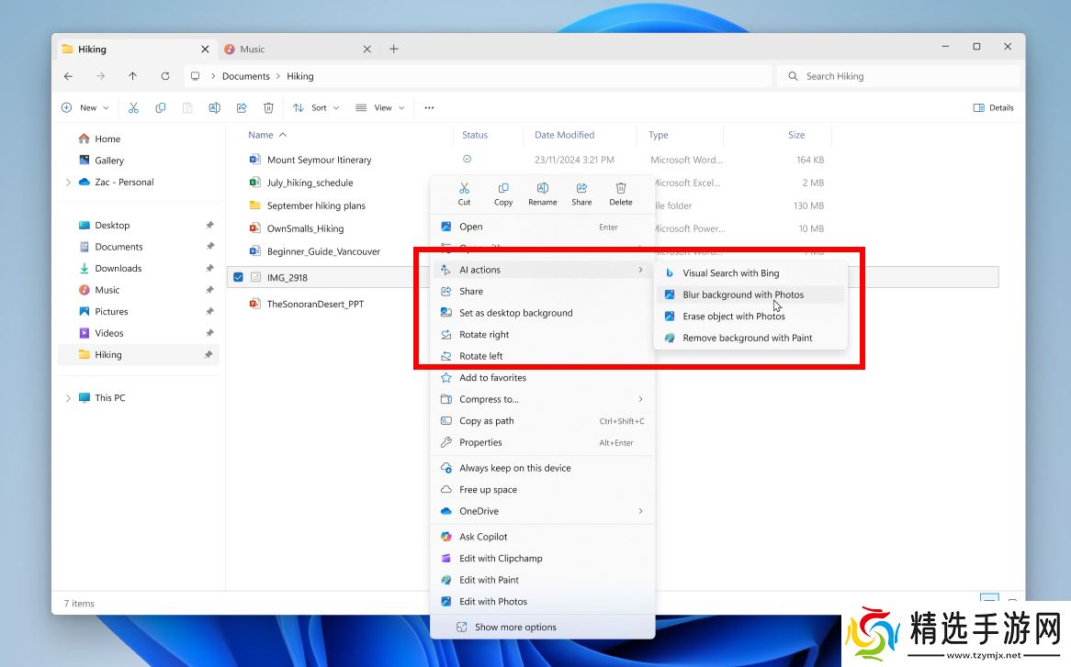Toggle the Details pane button
Viewport: 1071px width, 667px height.
pyautogui.click(x=993, y=108)
